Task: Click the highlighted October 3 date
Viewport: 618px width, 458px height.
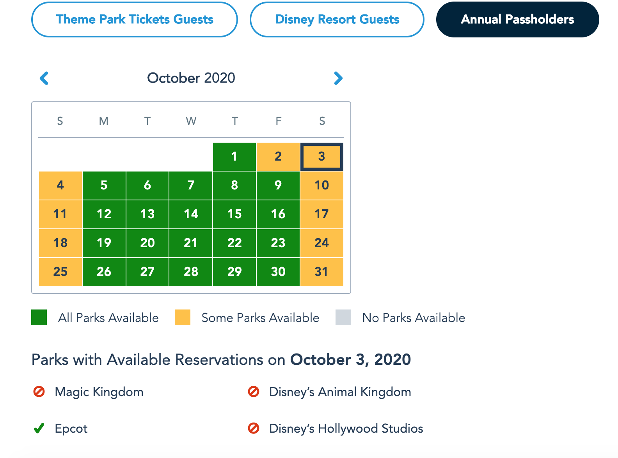Action: click(x=322, y=157)
